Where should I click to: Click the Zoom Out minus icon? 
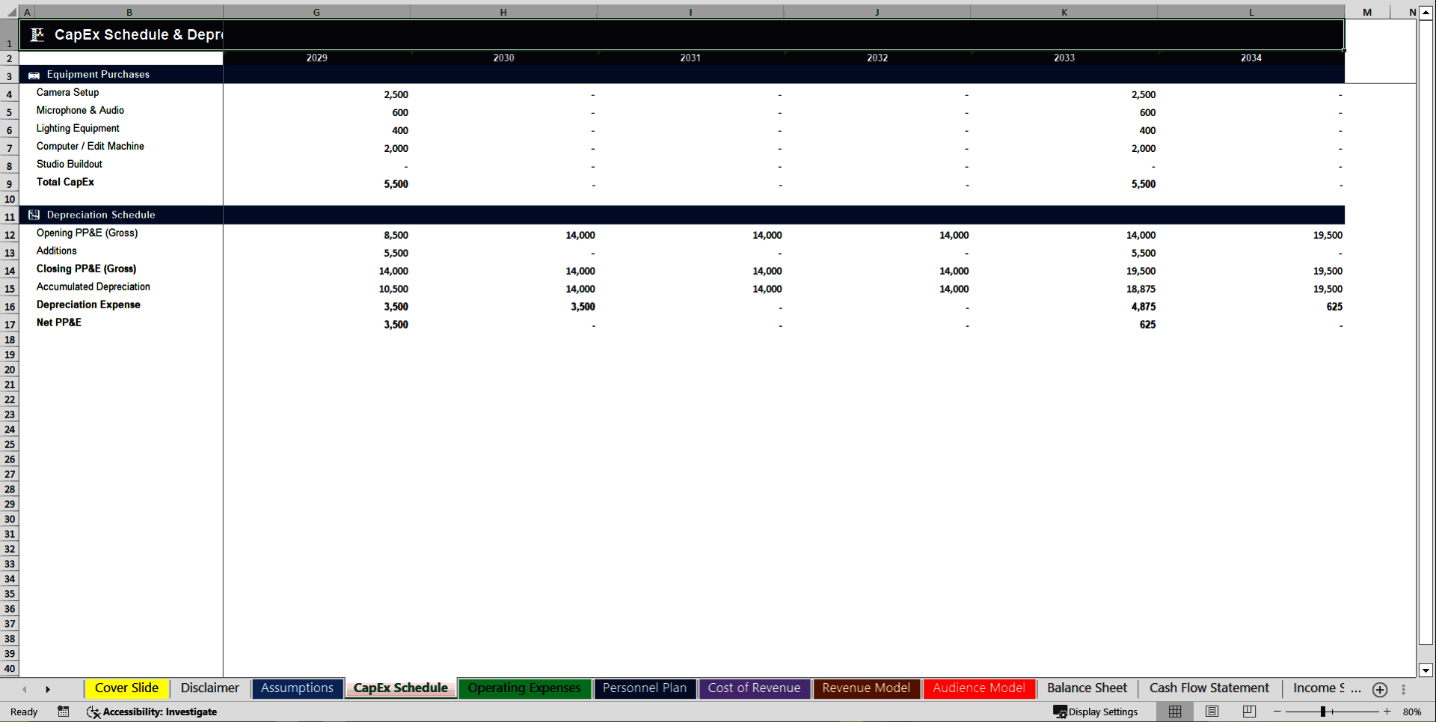[1277, 712]
